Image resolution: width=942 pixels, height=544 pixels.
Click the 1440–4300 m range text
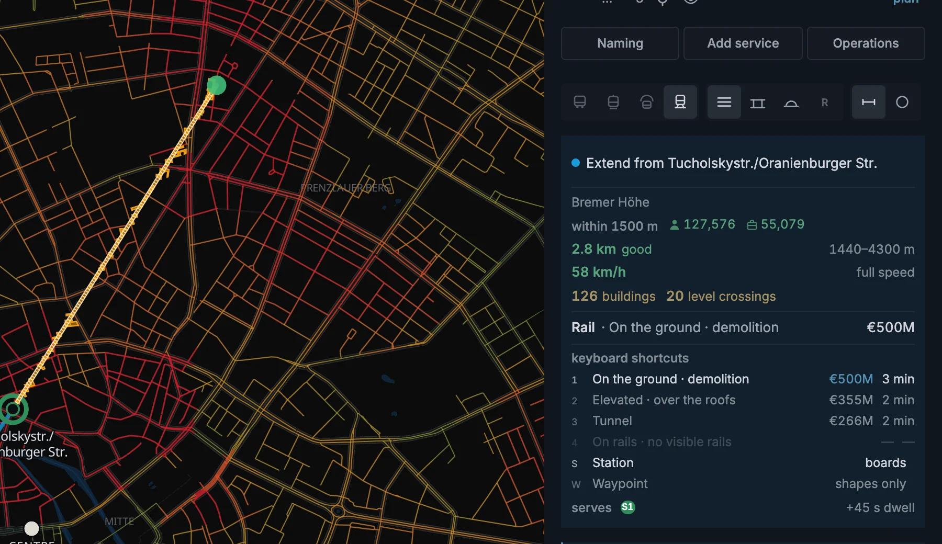[x=871, y=250]
